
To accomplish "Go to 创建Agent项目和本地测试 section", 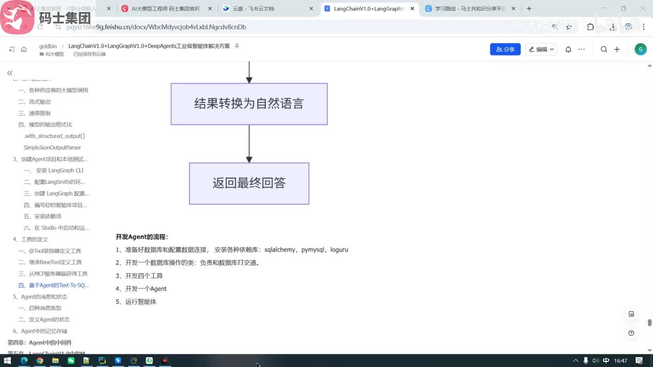I will (50, 159).
